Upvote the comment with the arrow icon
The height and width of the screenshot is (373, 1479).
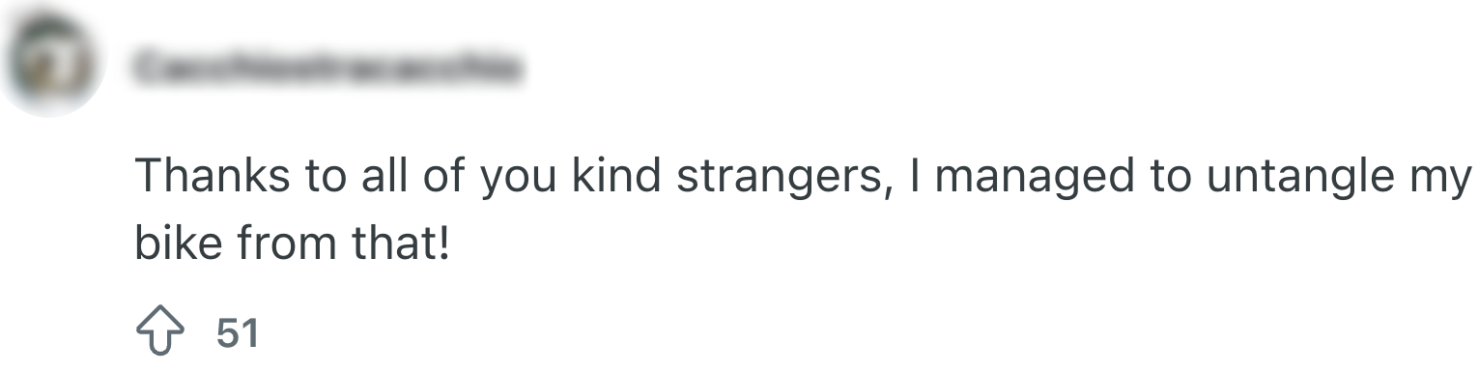coord(161,333)
